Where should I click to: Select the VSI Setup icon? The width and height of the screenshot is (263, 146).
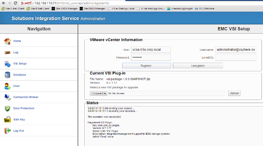pyautogui.click(x=7, y=64)
